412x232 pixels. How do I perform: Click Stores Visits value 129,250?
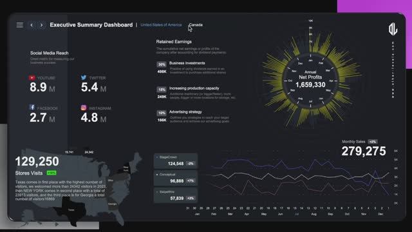click(37, 162)
